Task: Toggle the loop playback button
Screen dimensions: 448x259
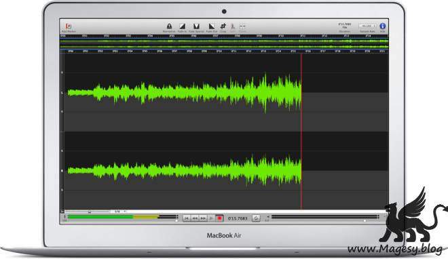Action: (256, 218)
